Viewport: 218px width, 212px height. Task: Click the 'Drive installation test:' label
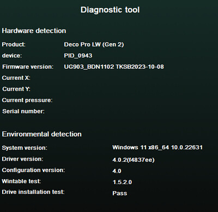33,192
